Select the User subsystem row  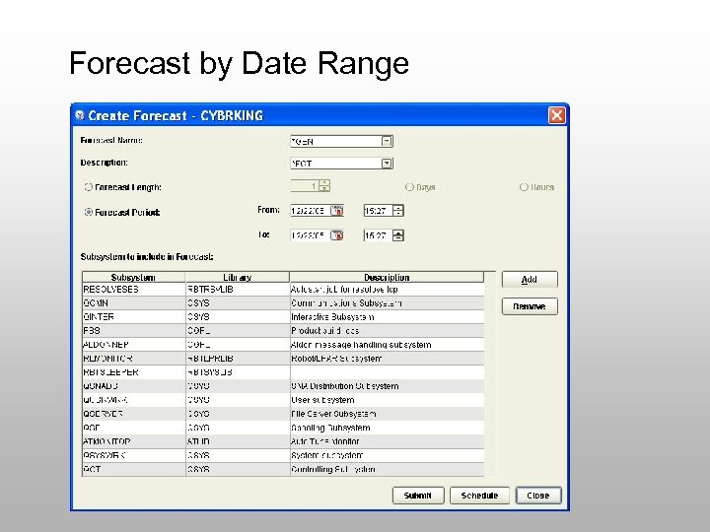[283, 400]
